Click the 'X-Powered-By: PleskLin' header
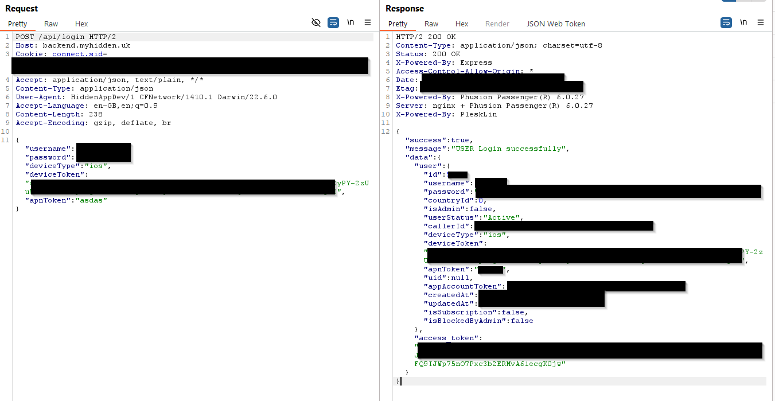The width and height of the screenshot is (775, 401). [x=446, y=114]
